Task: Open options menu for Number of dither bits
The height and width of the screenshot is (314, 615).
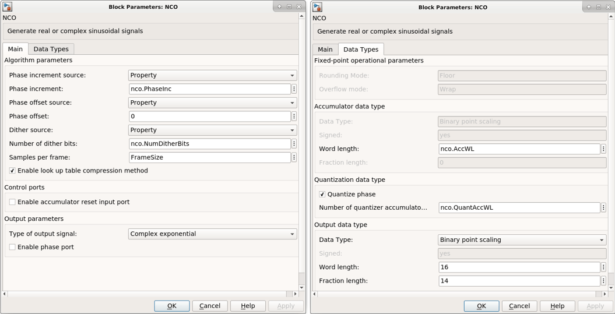Action: [294, 144]
